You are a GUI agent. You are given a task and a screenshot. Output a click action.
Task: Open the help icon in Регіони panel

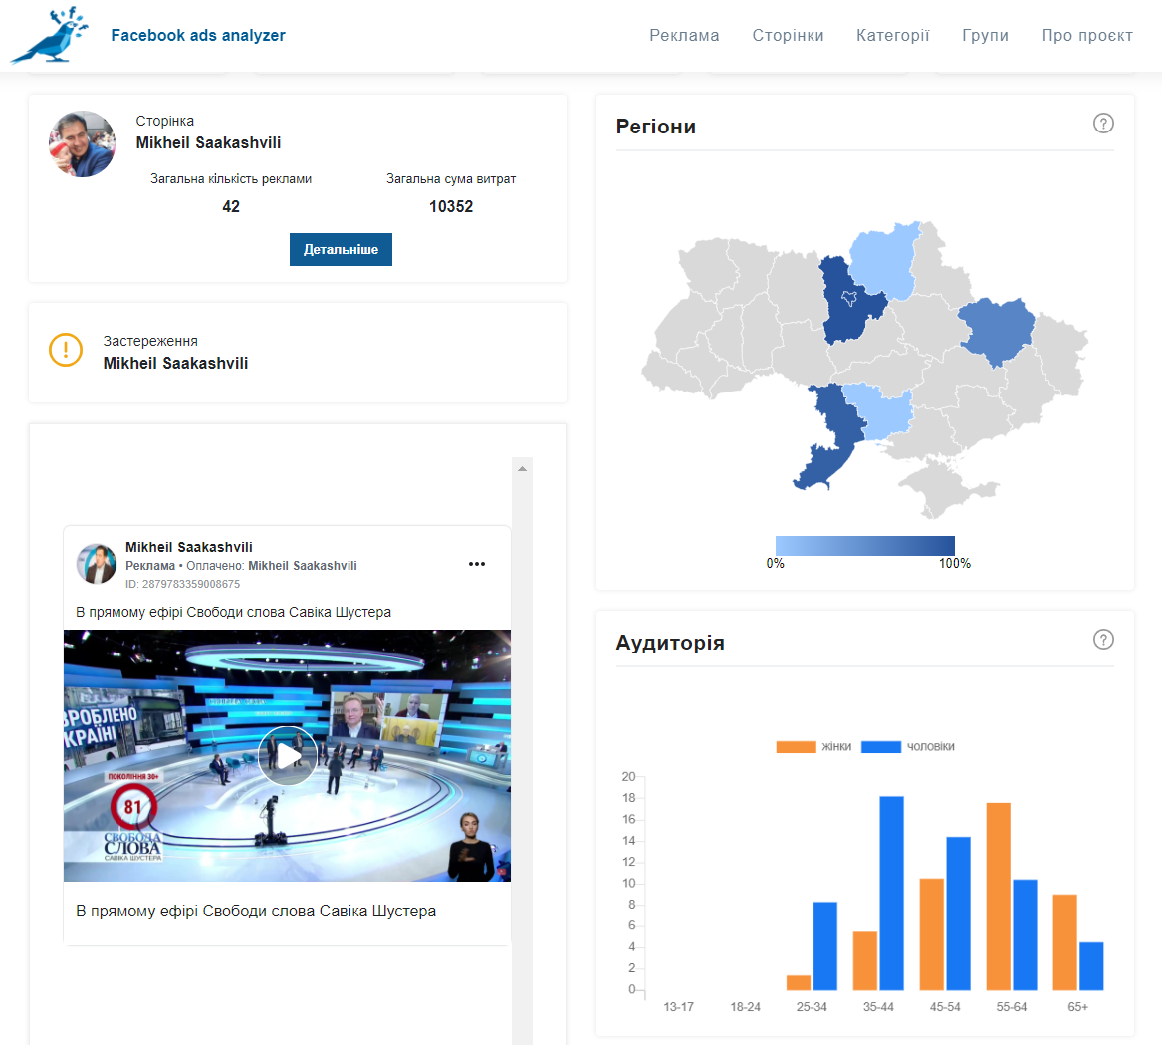tap(1103, 124)
